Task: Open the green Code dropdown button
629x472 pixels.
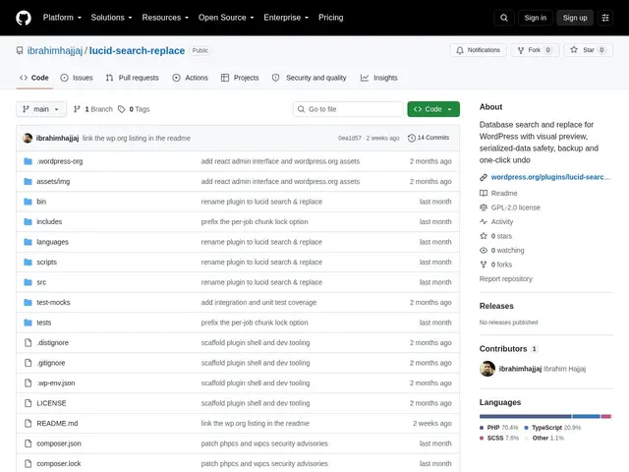Action: pyautogui.click(x=433, y=109)
